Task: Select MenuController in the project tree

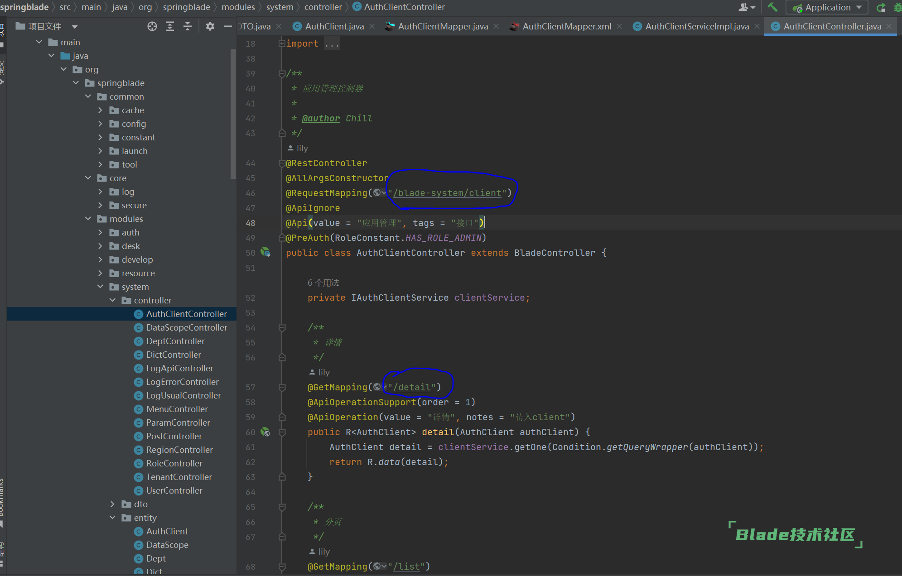Action: 177,409
